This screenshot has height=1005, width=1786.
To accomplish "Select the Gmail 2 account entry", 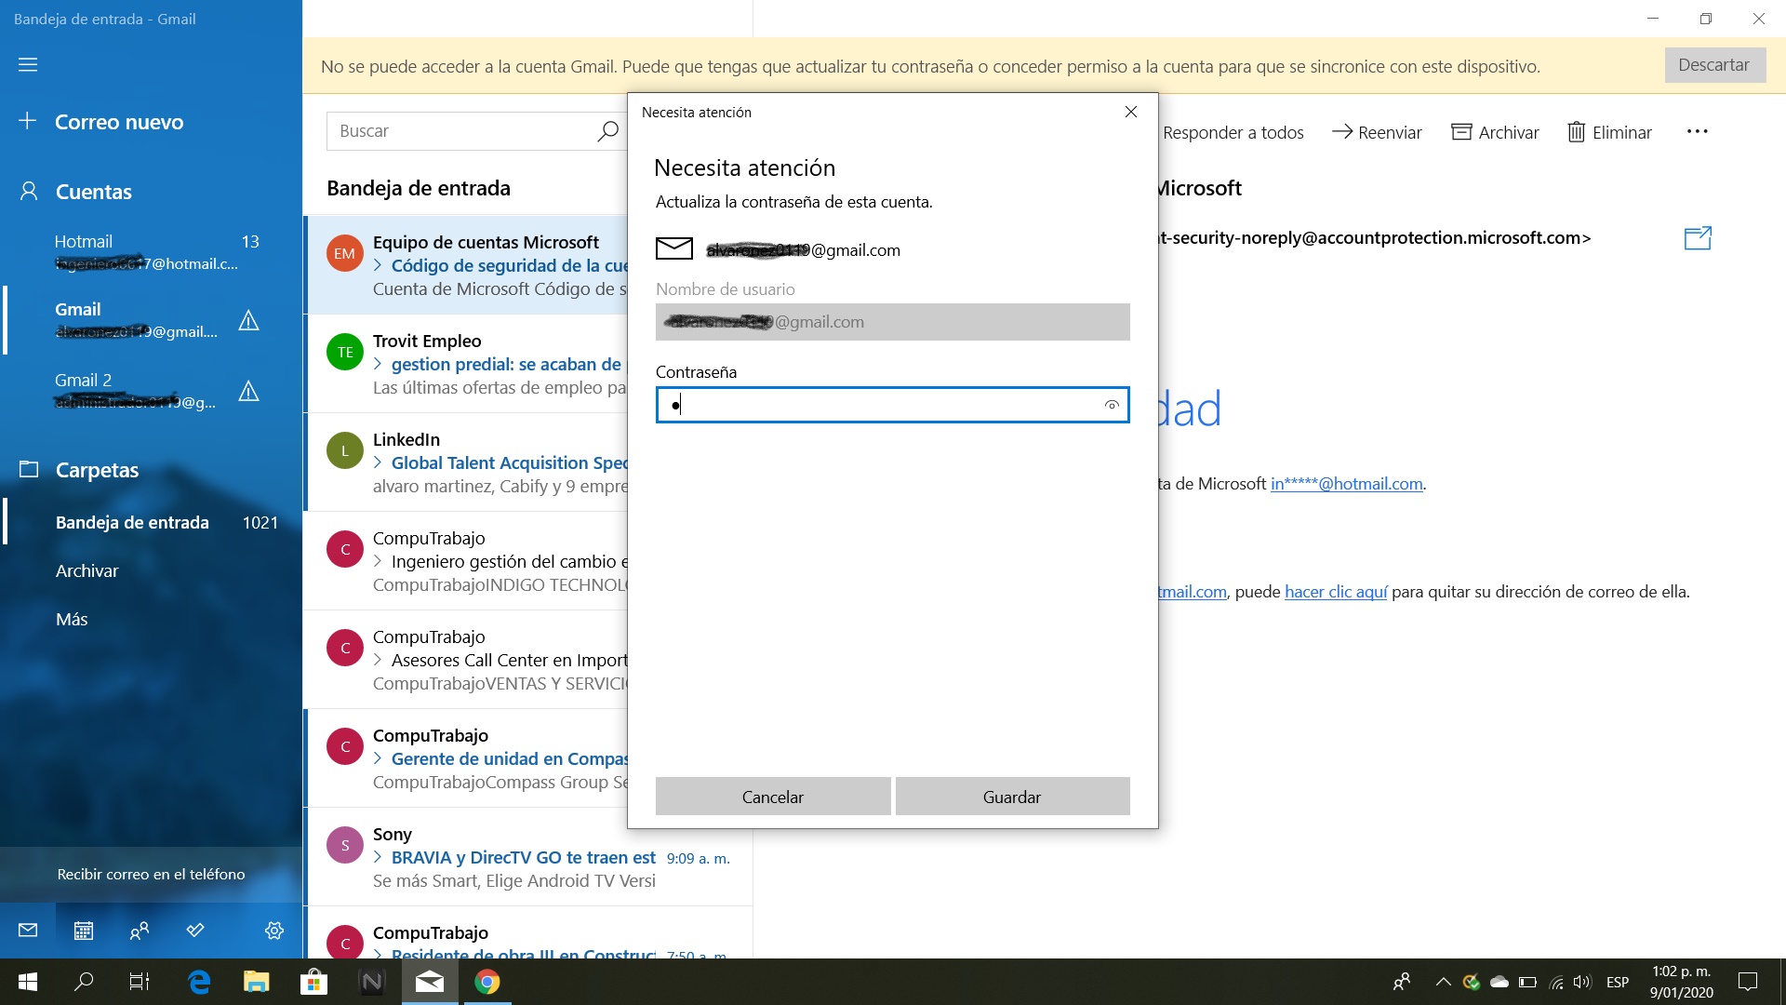I will (152, 391).
